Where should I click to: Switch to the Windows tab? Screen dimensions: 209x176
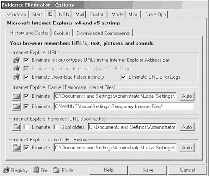click(16, 14)
